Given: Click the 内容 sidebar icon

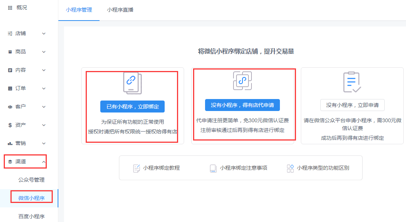Looking at the screenshot, I should coord(10,70).
